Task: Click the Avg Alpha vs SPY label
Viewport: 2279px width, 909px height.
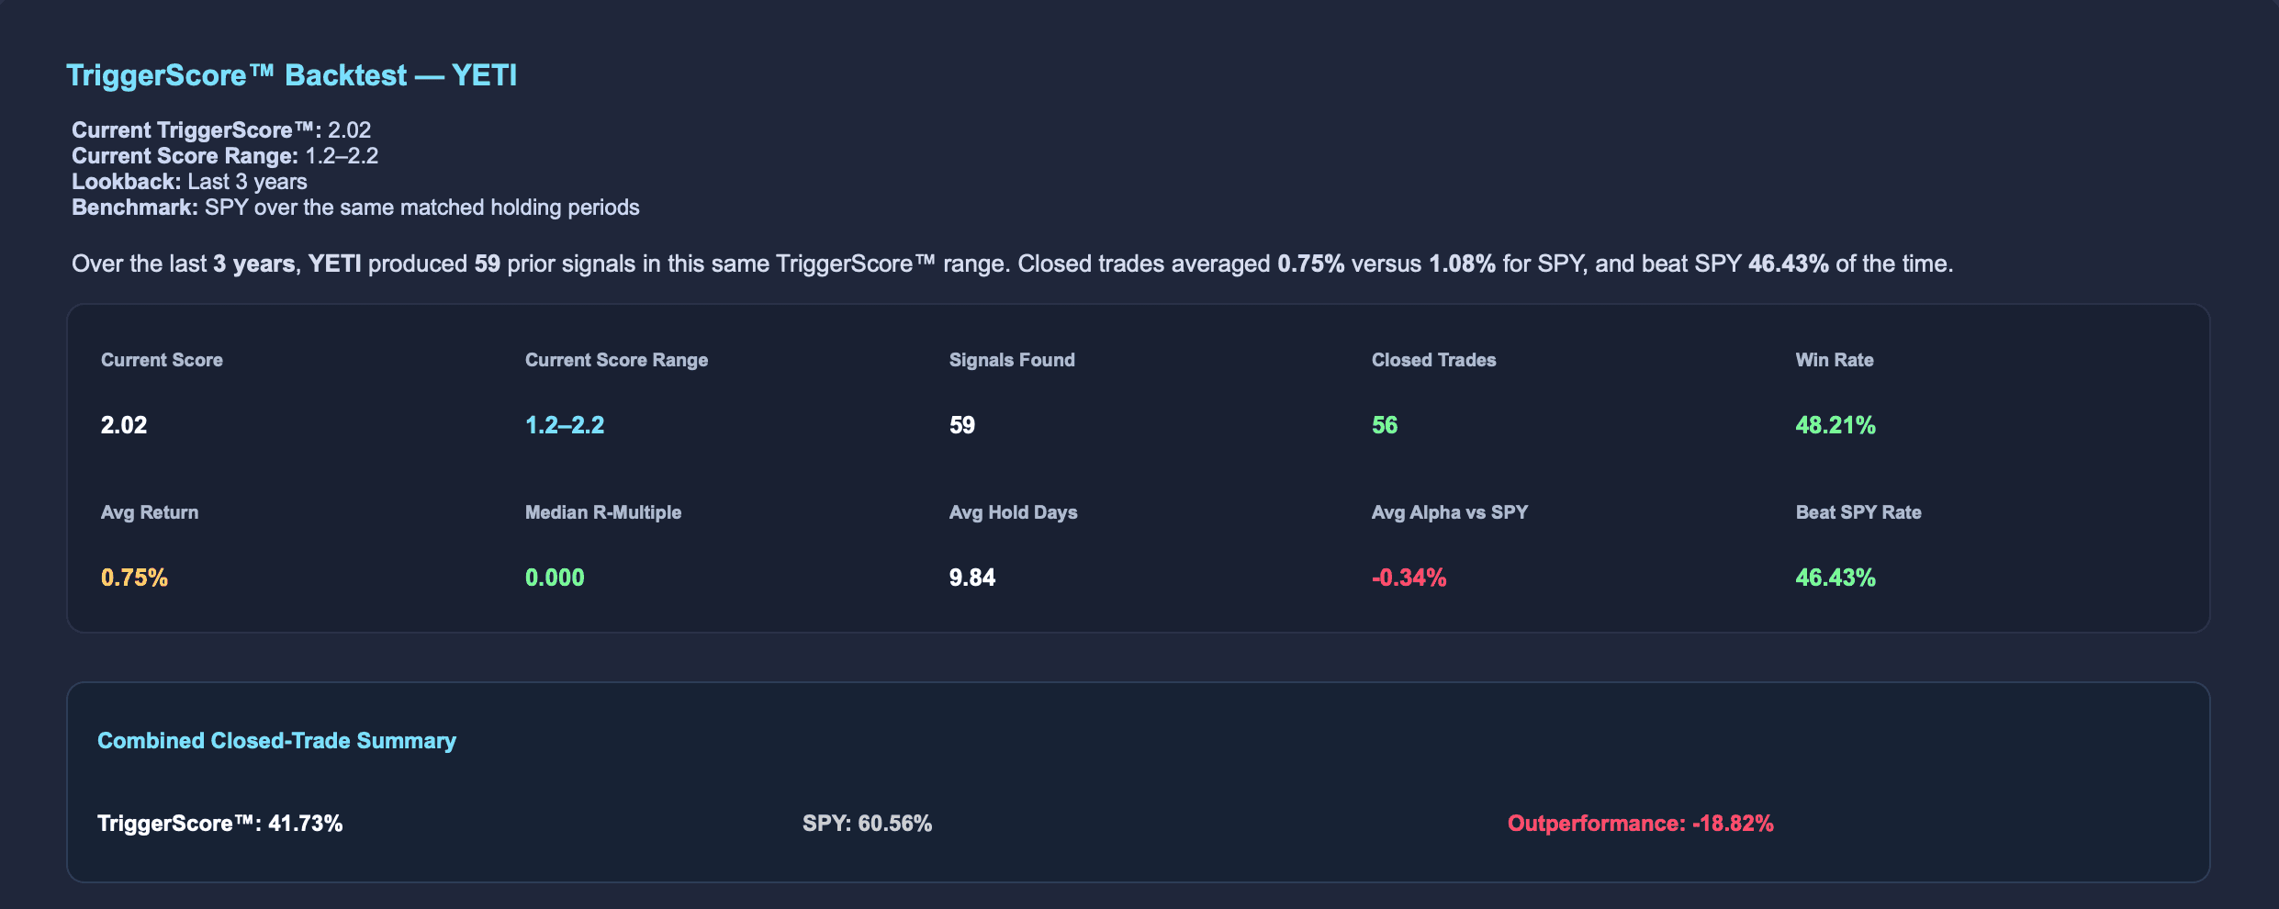Action: click(1450, 512)
